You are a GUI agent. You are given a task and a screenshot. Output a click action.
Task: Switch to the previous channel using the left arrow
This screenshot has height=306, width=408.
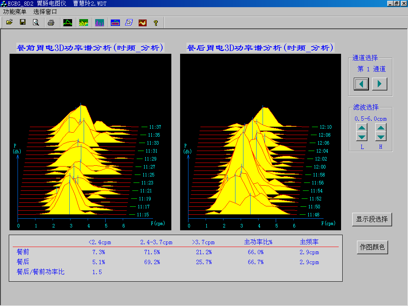pos(361,84)
